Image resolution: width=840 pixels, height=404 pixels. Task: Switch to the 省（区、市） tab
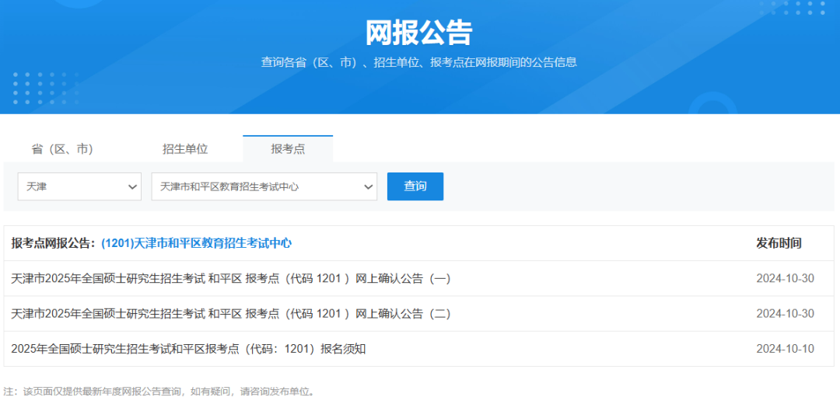[x=62, y=149]
